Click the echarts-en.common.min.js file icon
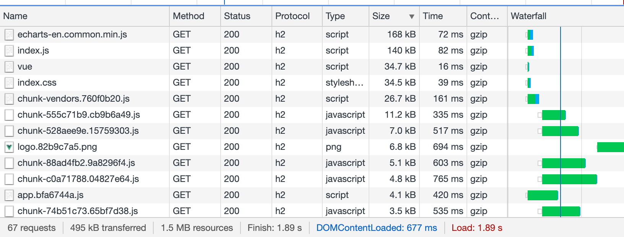The image size is (624, 237). click(x=9, y=35)
